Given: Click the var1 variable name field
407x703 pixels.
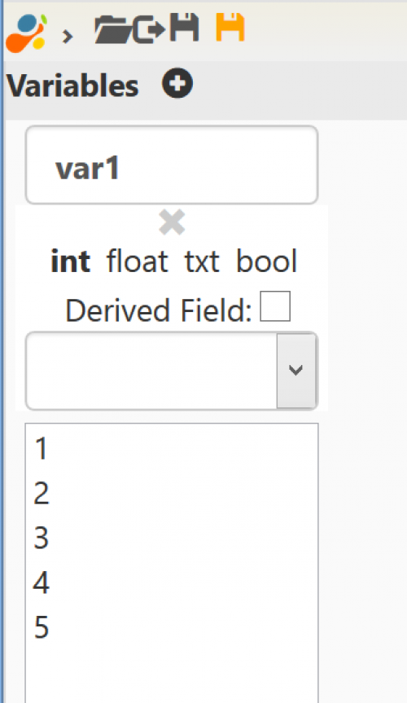Looking at the screenshot, I should 172,165.
